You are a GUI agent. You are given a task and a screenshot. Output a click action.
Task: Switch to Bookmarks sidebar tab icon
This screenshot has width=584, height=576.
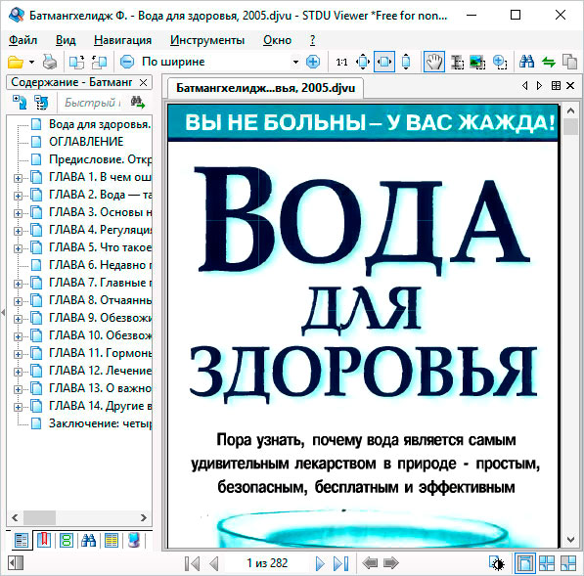coord(44,540)
